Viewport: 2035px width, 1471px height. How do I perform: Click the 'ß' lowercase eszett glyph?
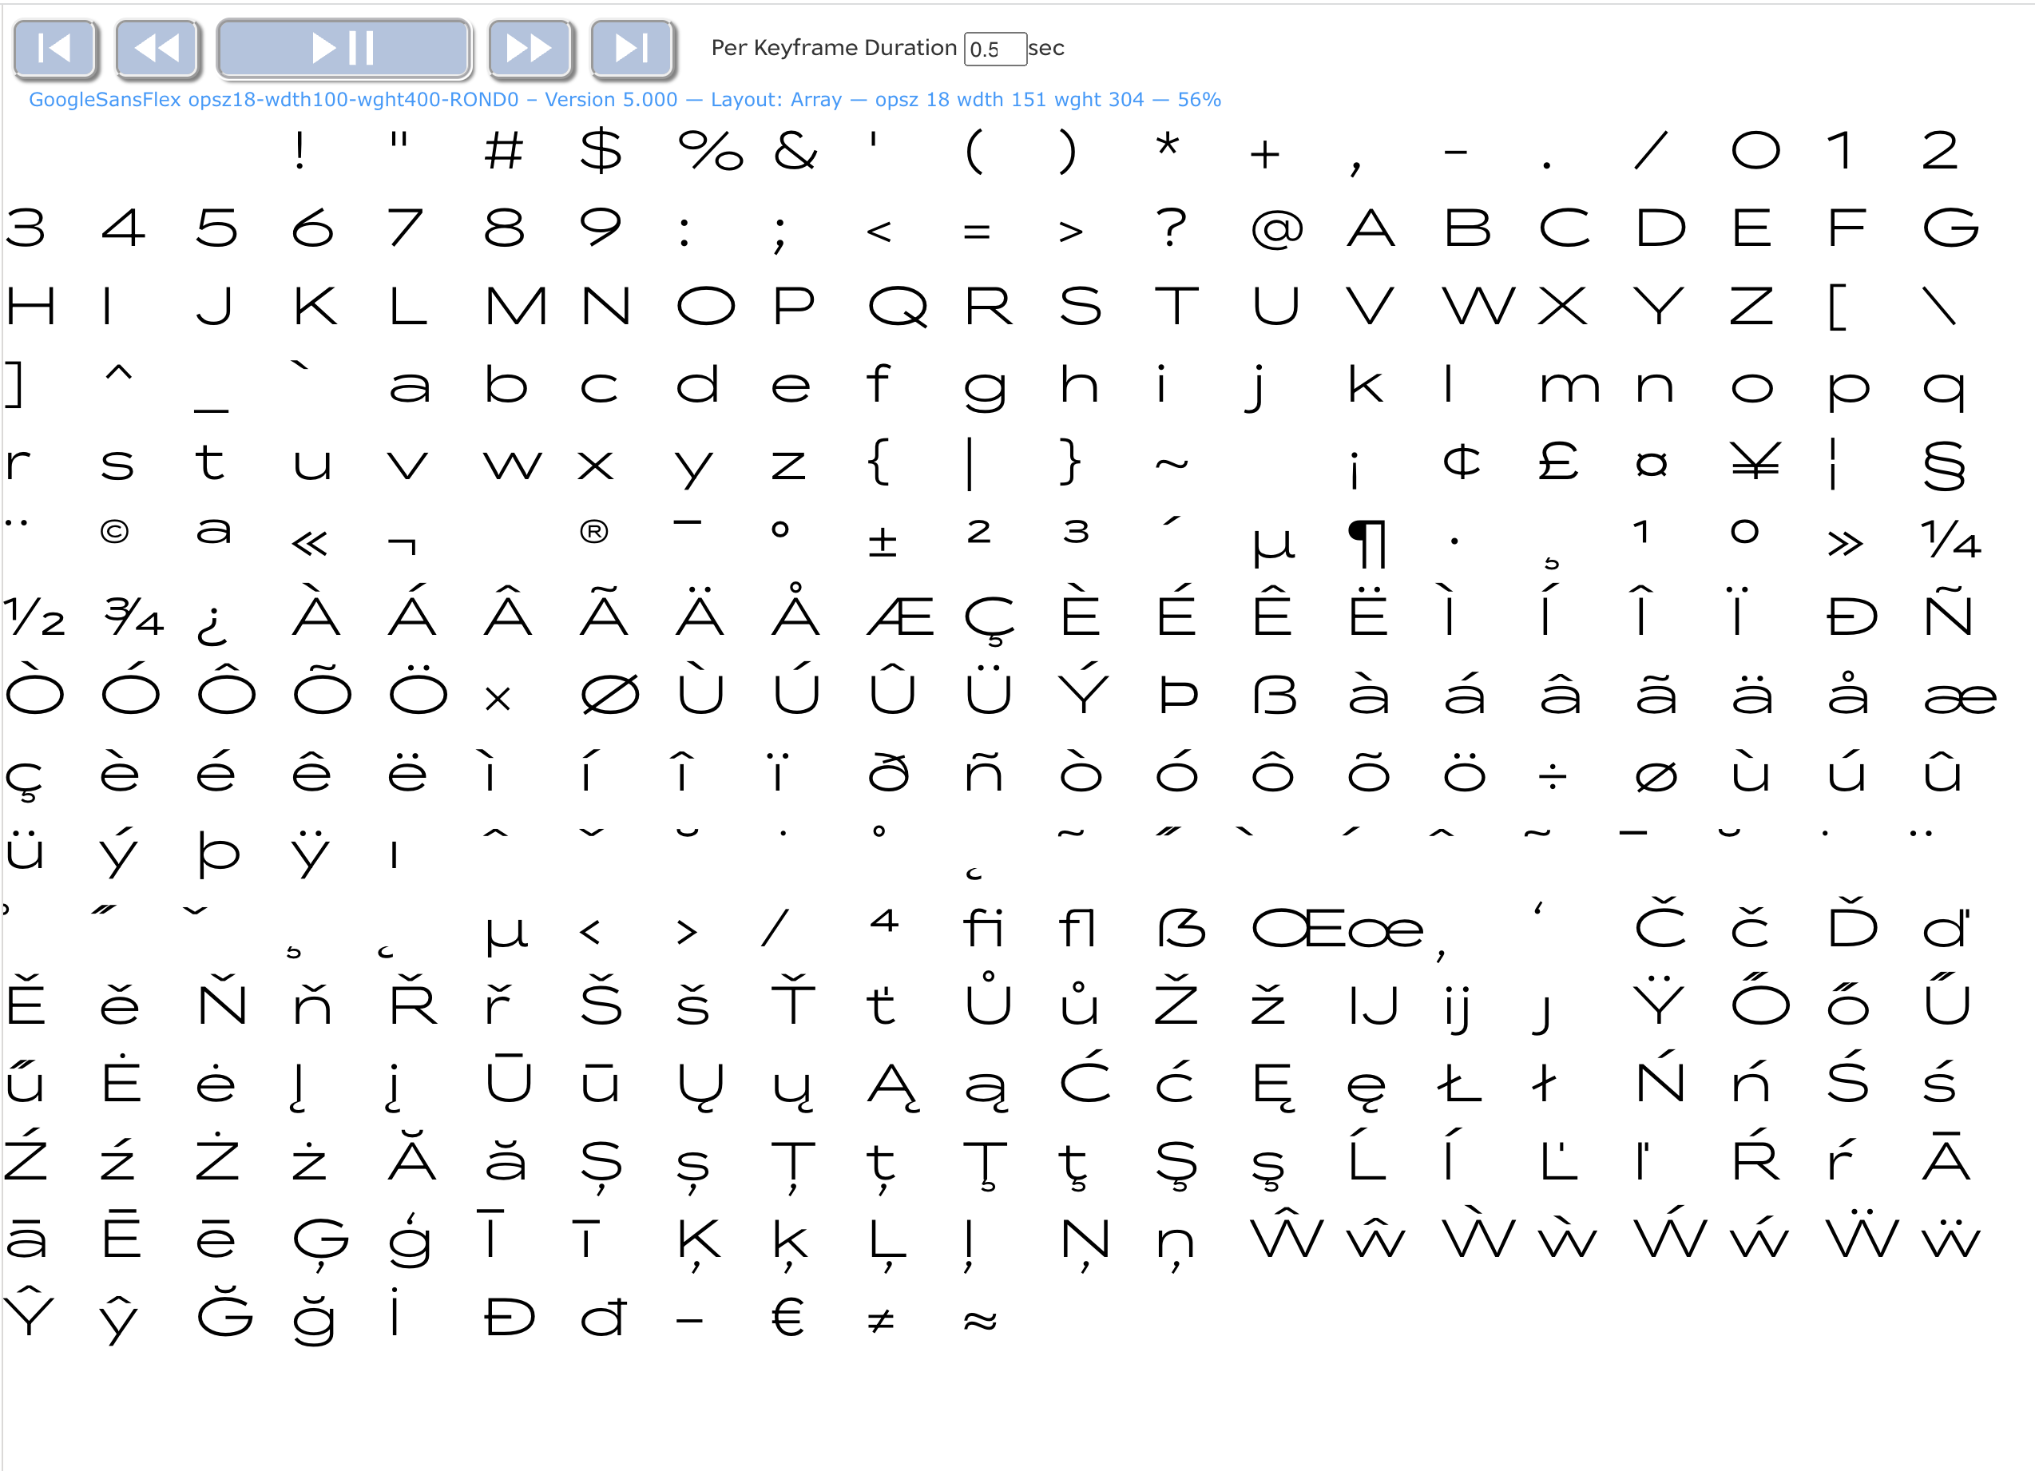point(1274,694)
